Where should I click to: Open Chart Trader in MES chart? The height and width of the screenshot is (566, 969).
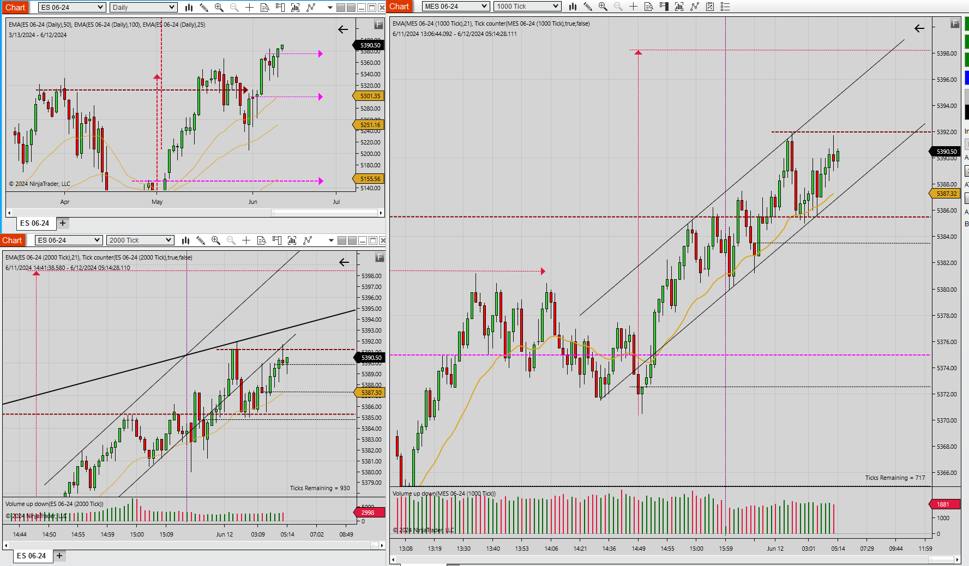click(664, 7)
